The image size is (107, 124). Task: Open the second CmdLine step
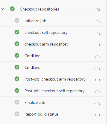53,67
